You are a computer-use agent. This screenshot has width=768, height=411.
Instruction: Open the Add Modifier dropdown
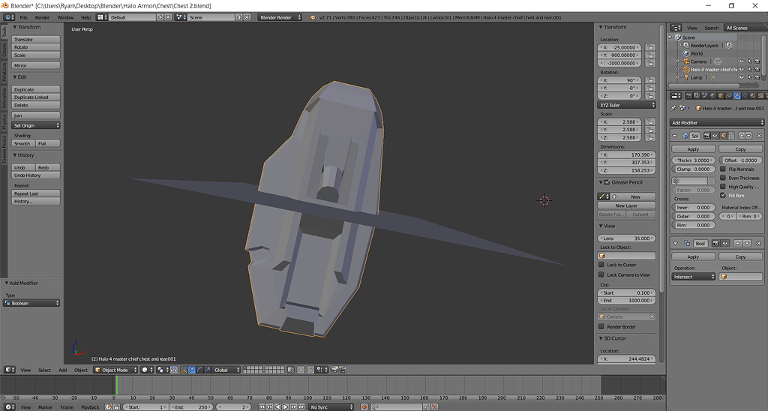716,122
